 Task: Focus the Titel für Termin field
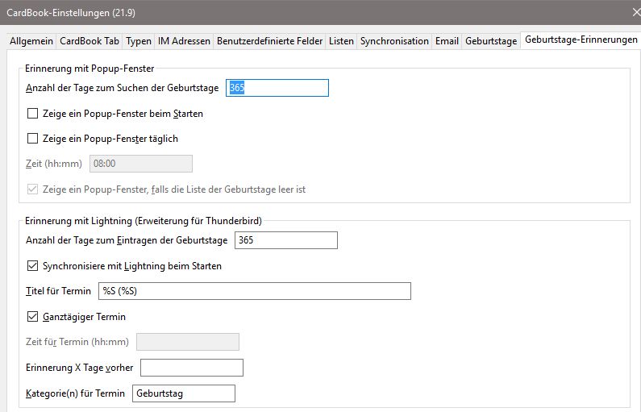pos(255,291)
